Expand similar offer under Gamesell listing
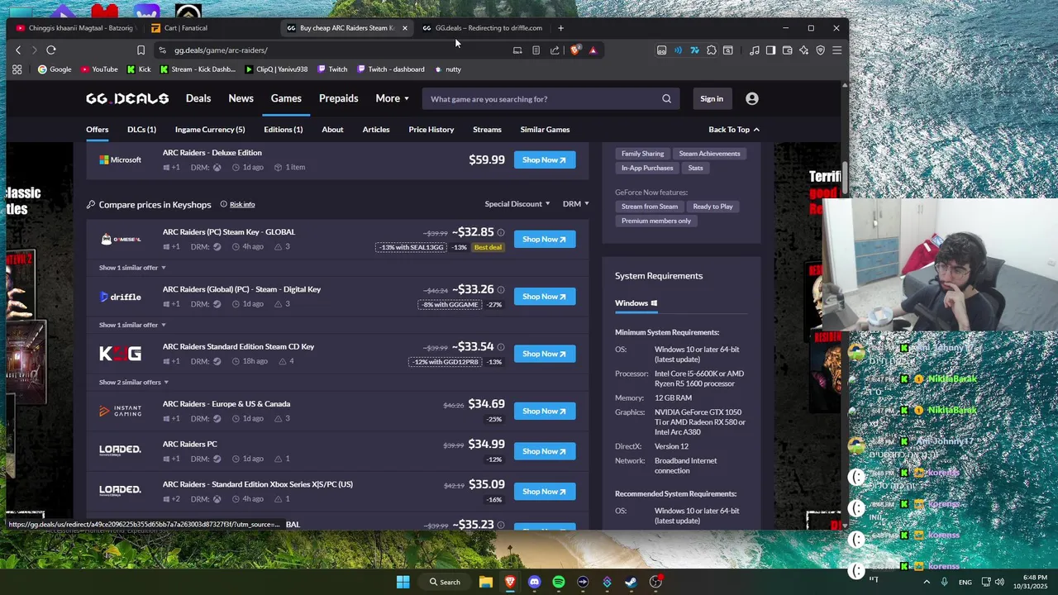 [132, 268]
